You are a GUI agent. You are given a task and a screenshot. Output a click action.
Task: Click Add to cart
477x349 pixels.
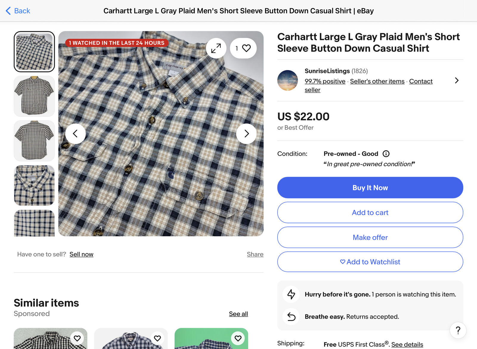click(x=370, y=212)
